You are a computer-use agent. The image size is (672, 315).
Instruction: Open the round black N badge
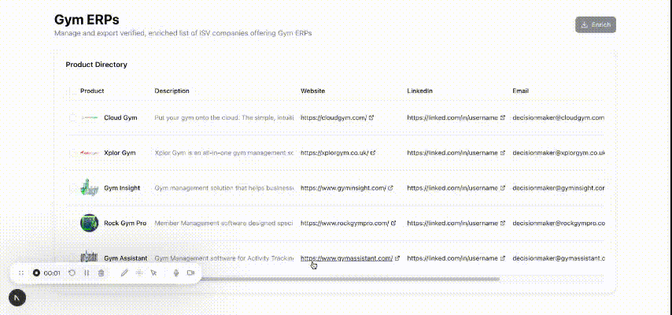point(17,298)
